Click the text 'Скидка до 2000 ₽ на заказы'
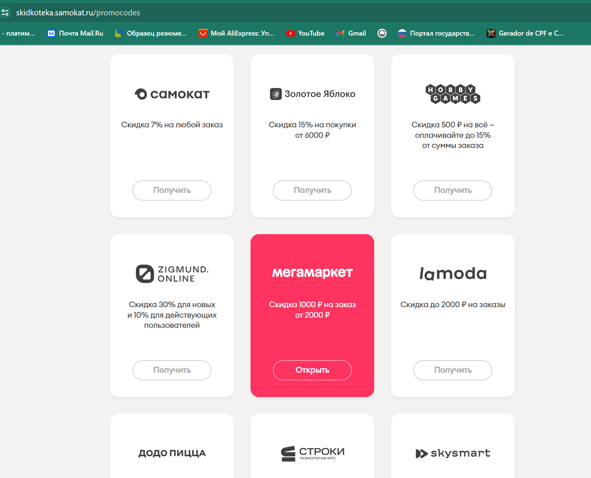 coord(453,305)
